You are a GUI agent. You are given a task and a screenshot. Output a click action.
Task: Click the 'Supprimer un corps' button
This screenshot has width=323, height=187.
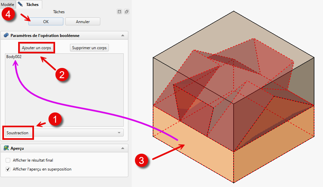pos(89,48)
